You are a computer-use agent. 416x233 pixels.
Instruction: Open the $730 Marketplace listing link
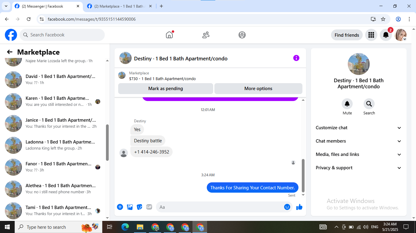click(x=162, y=79)
